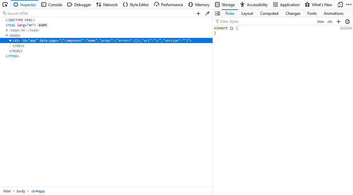Toggle Responsive Design Mode

point(340,4)
